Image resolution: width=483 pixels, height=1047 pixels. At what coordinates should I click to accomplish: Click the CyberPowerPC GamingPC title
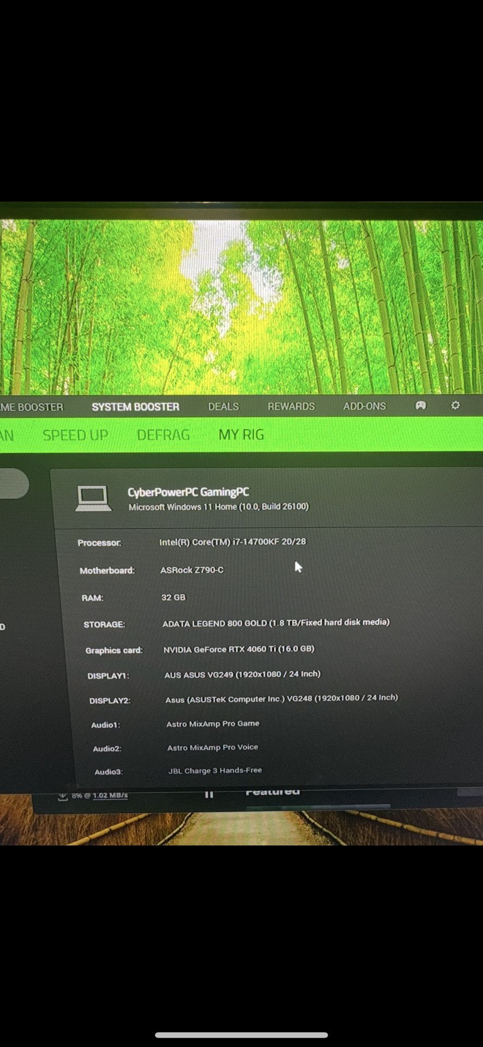(188, 492)
